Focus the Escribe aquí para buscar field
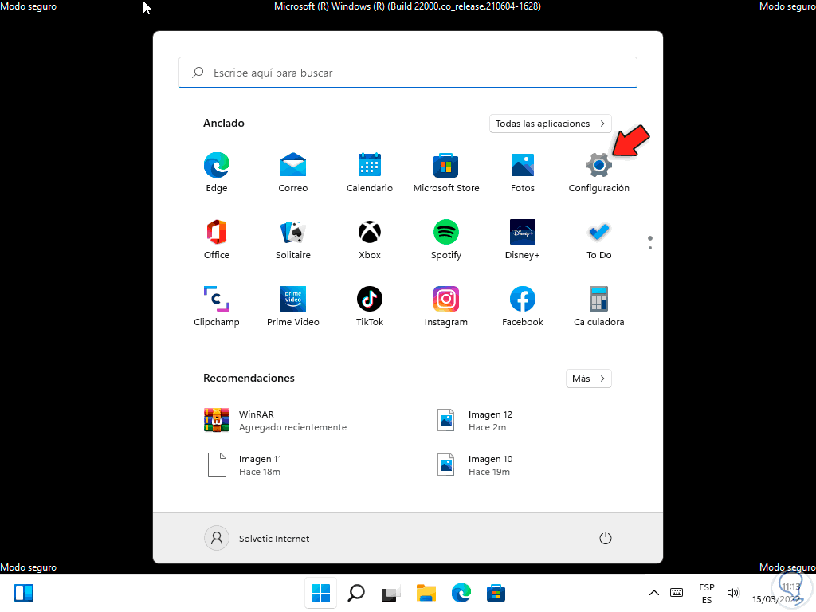Screen dimensions: 816x612 (x=408, y=73)
